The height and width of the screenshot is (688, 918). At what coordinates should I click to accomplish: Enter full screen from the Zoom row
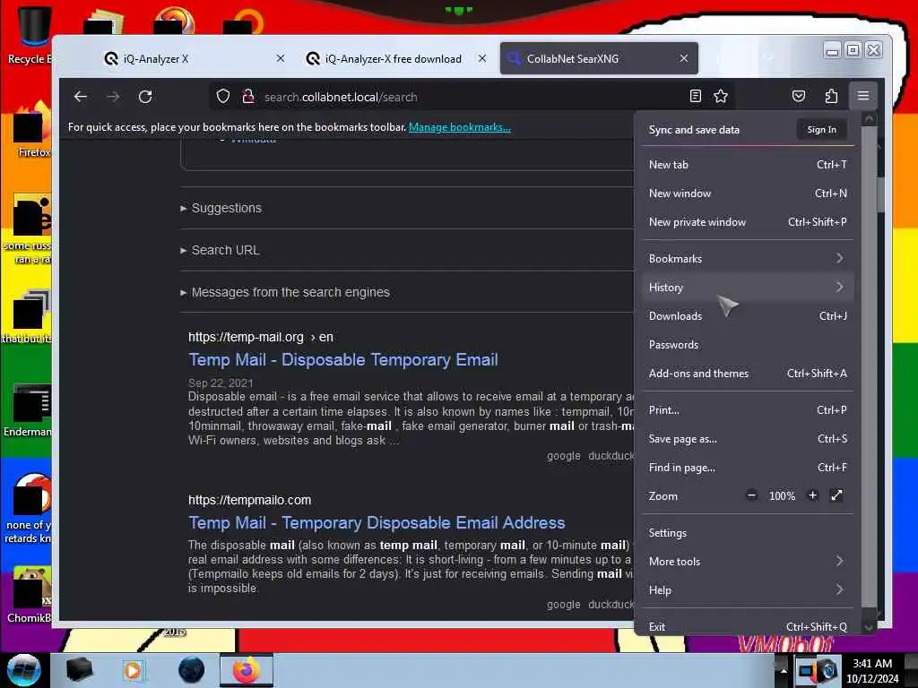tap(836, 496)
